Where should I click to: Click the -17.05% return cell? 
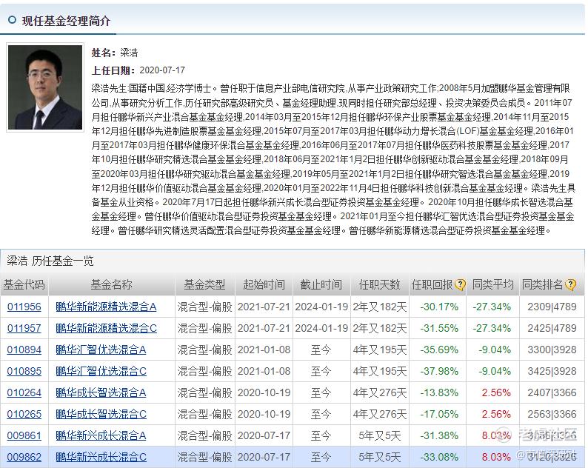click(439, 414)
